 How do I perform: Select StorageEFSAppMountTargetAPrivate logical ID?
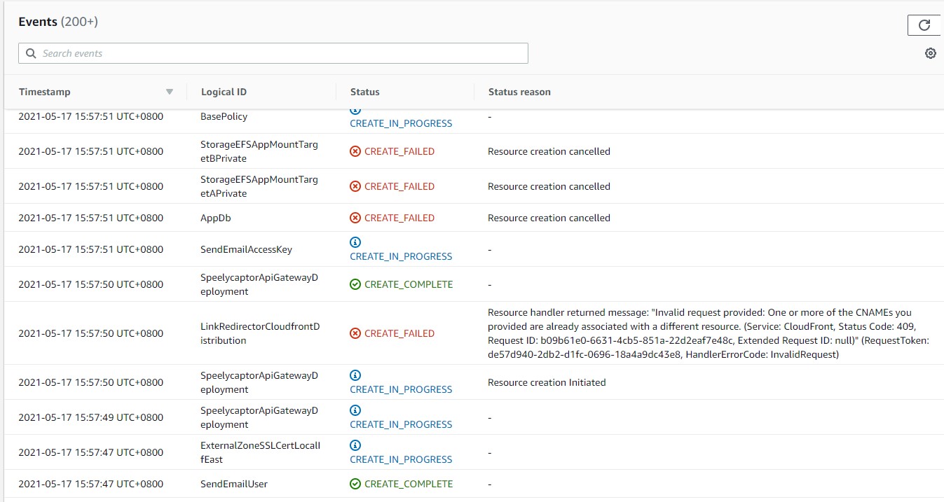click(x=259, y=186)
